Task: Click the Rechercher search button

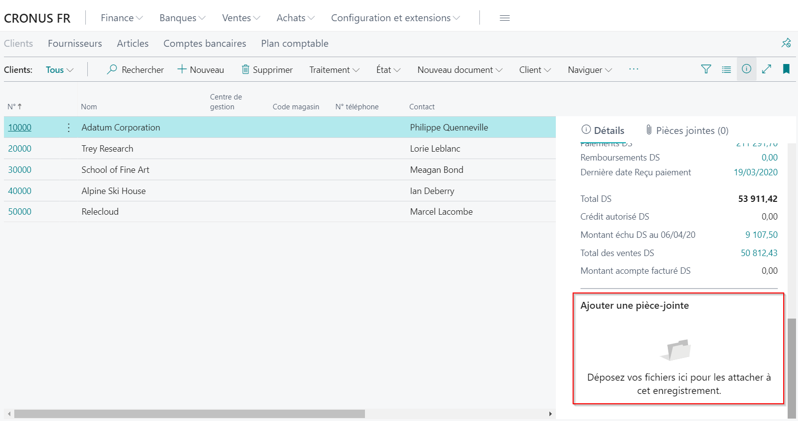Action: click(x=135, y=69)
